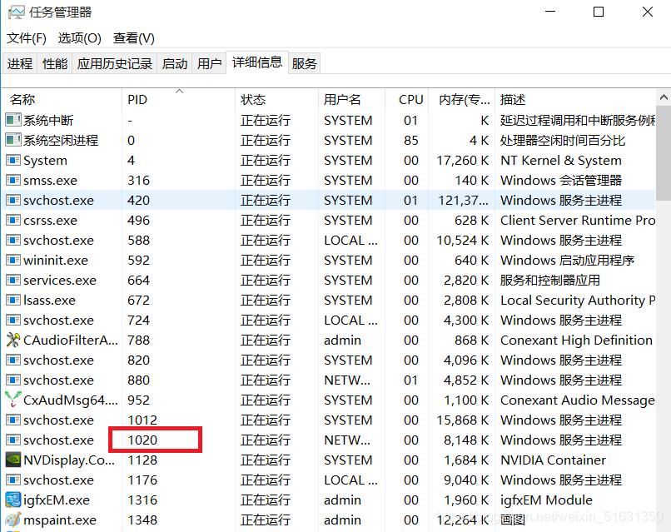Image resolution: width=671 pixels, height=532 pixels.
Task: Sort by the 名称 column header
Action: coord(62,99)
